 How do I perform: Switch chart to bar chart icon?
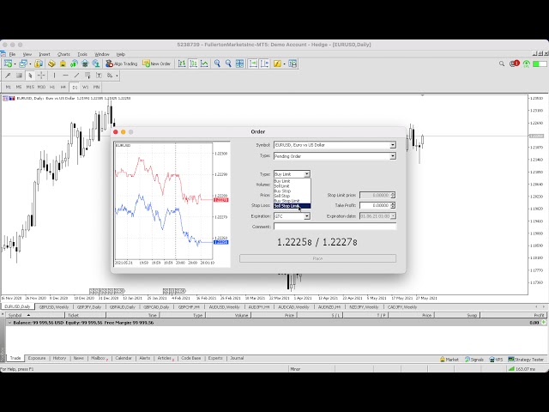(182, 64)
